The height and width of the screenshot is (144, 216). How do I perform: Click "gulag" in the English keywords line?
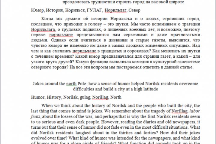pyautogui.click(x=85, y=97)
